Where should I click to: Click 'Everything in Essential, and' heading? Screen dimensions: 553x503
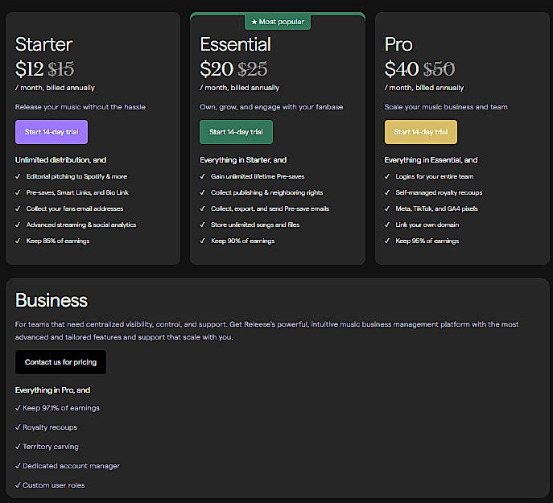click(x=431, y=160)
